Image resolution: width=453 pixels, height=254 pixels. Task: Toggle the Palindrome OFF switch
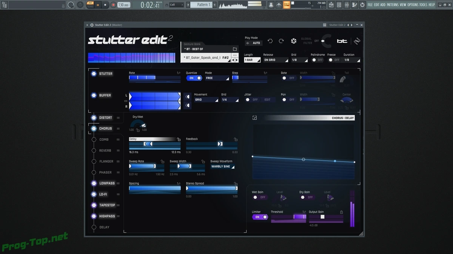coord(317,60)
